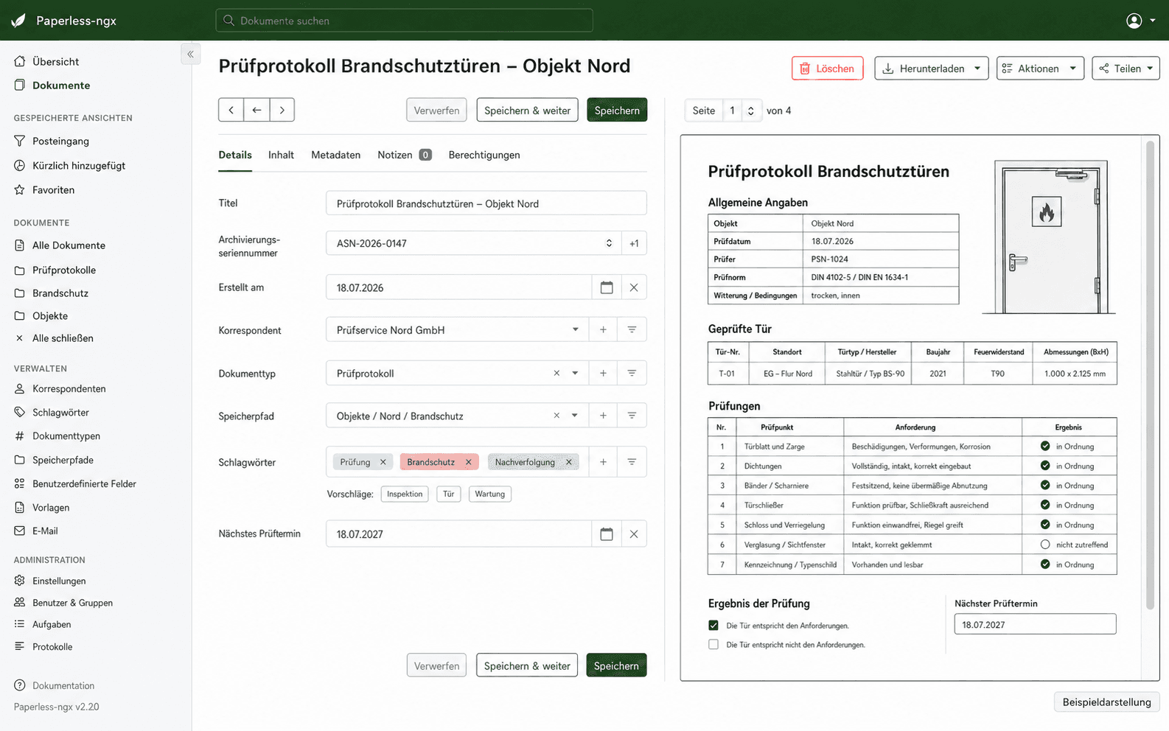This screenshot has height=731, width=1169.
Task: Go to previous document with left chevron
Action: pyautogui.click(x=231, y=110)
